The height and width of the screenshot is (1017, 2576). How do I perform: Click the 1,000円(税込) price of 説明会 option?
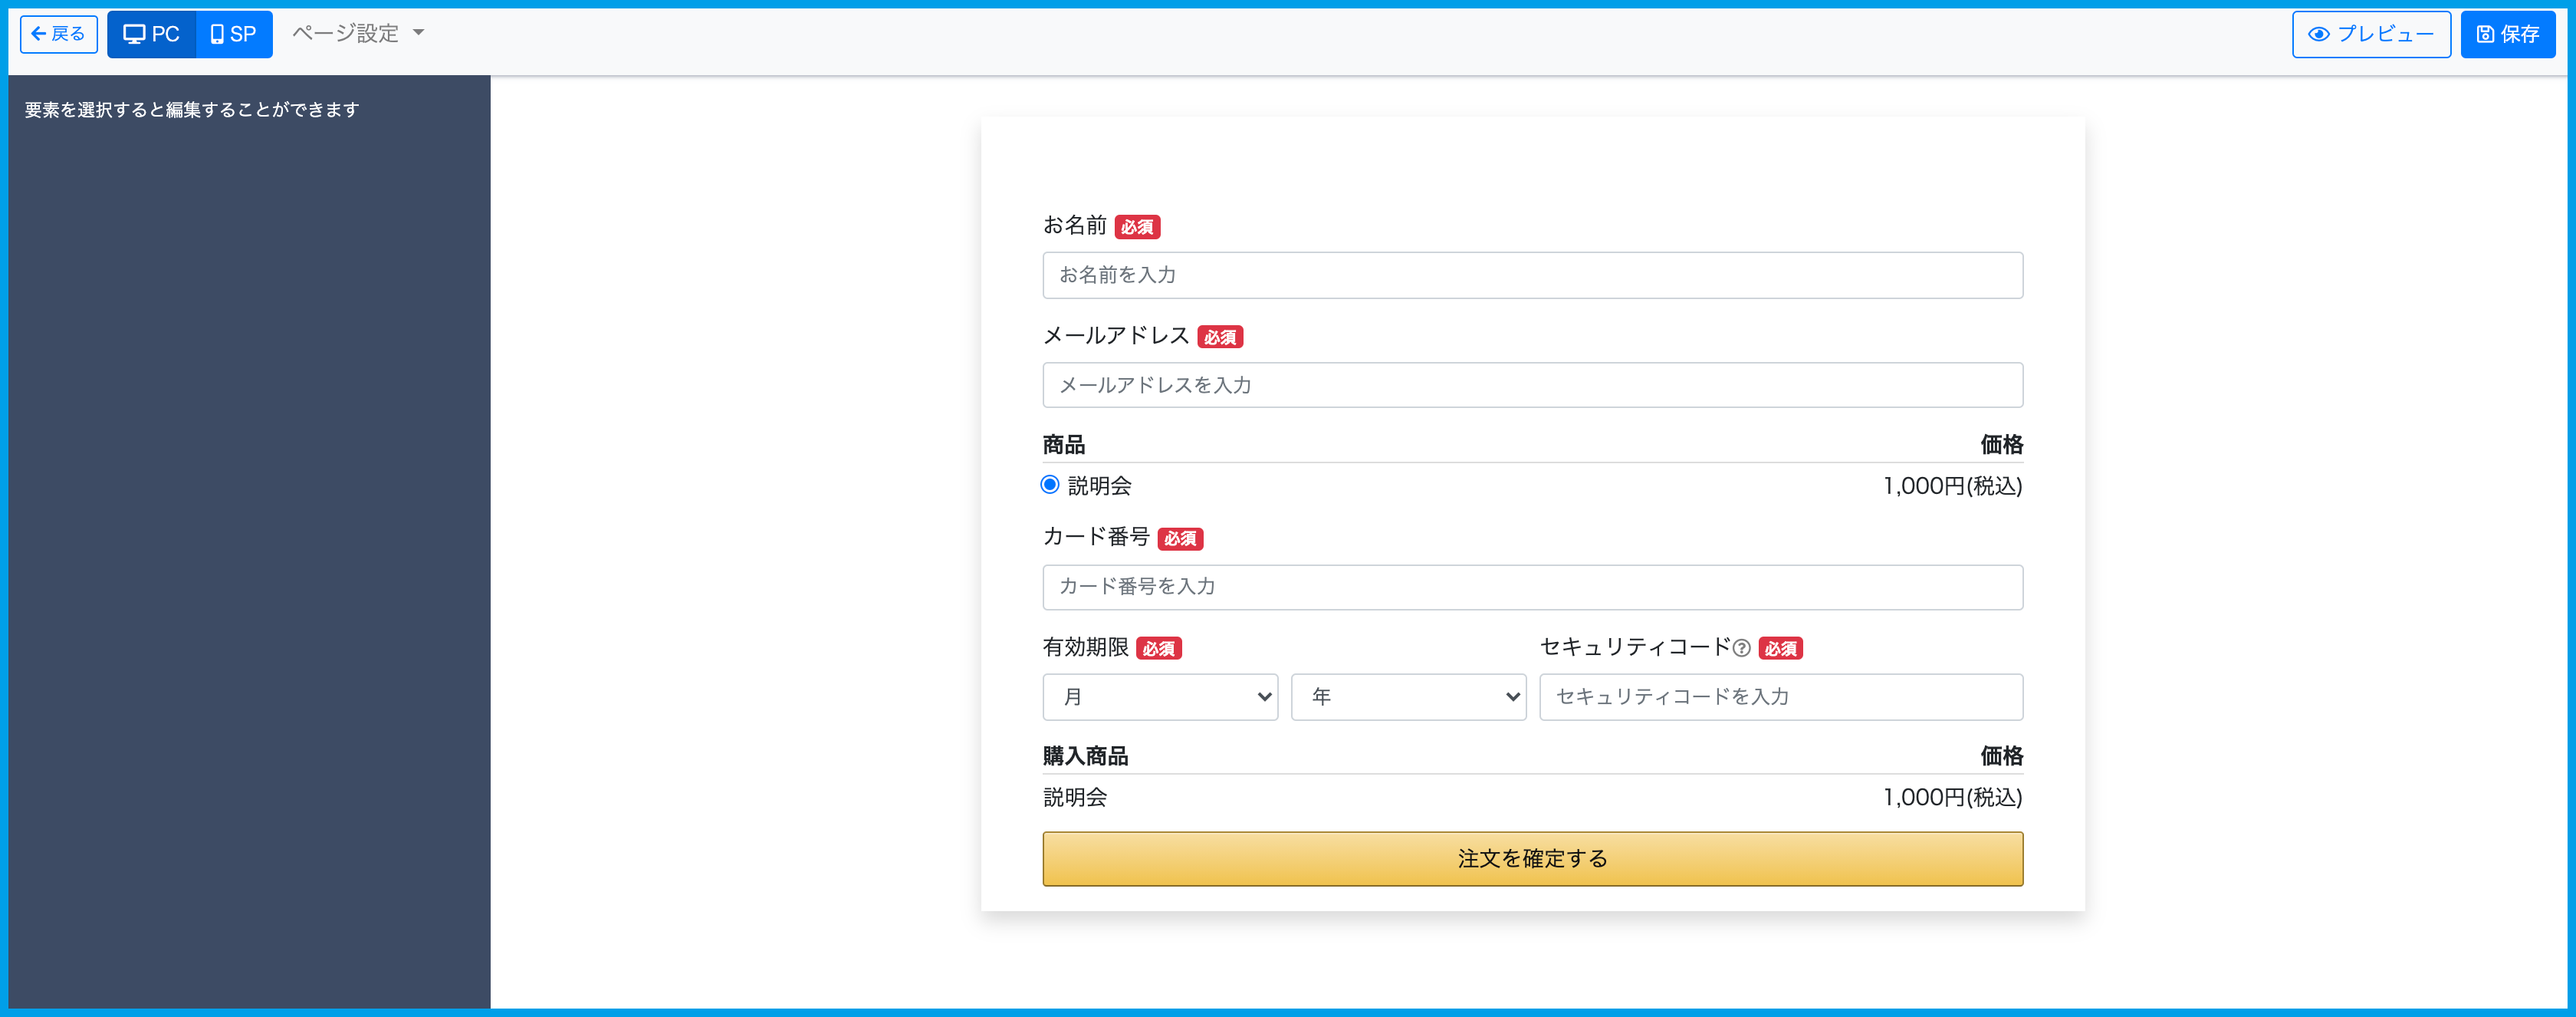(x=1952, y=486)
